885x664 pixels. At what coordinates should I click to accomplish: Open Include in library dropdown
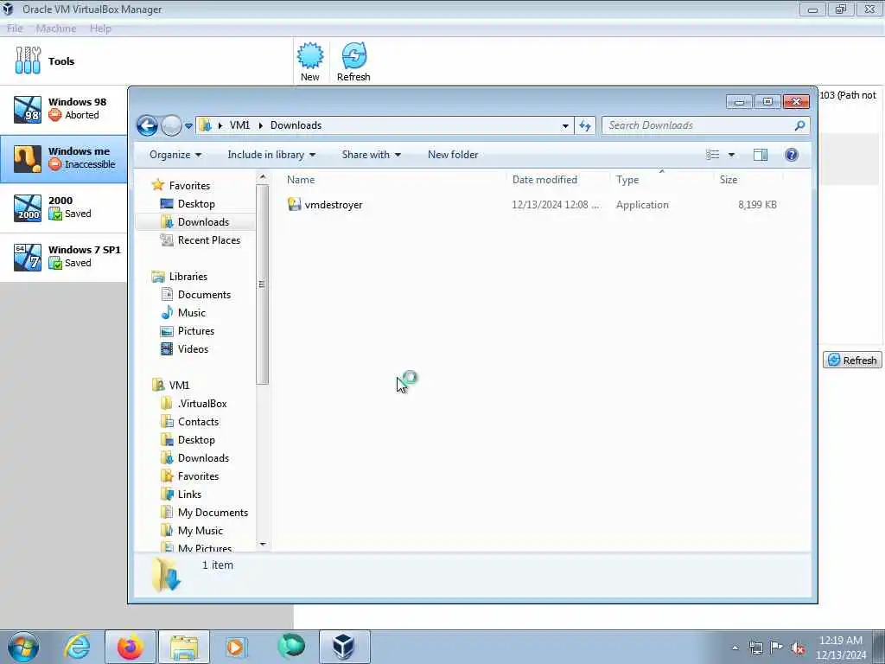(x=271, y=155)
